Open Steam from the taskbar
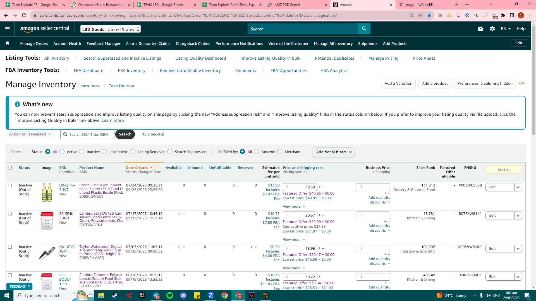536x301 pixels. pos(115,295)
